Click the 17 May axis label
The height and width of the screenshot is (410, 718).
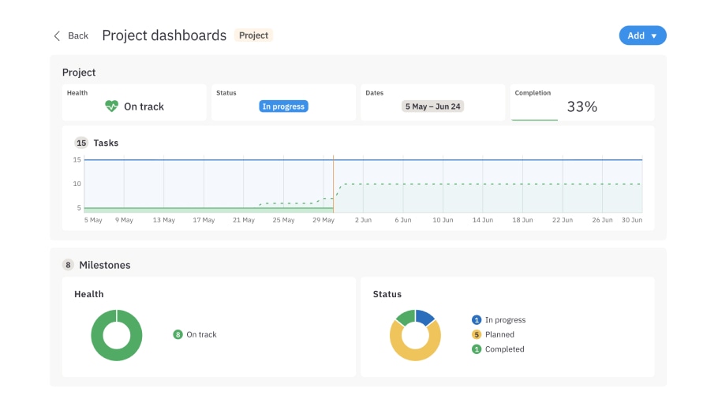coord(204,220)
